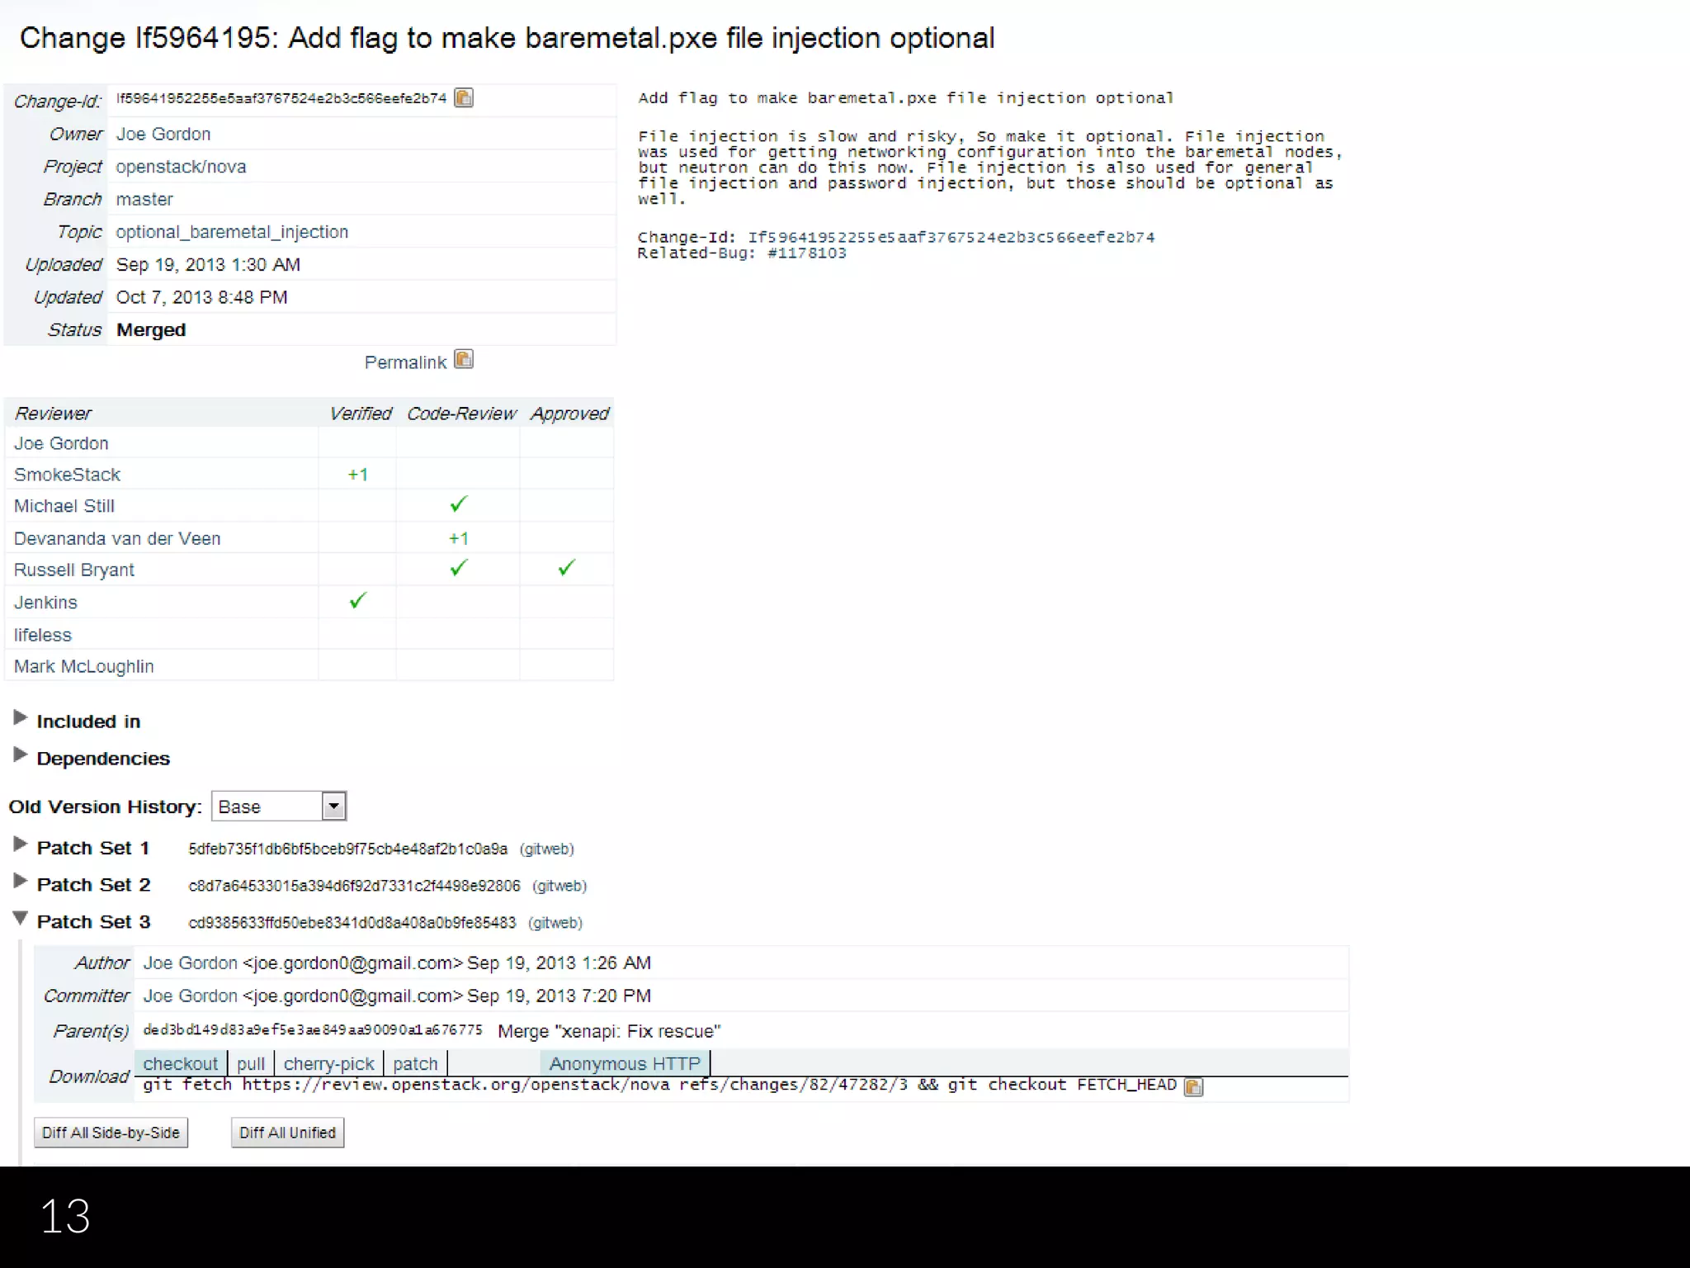This screenshot has width=1690, height=1268.
Task: Copy the Permalink with its clipboard icon
Action: [x=464, y=360]
